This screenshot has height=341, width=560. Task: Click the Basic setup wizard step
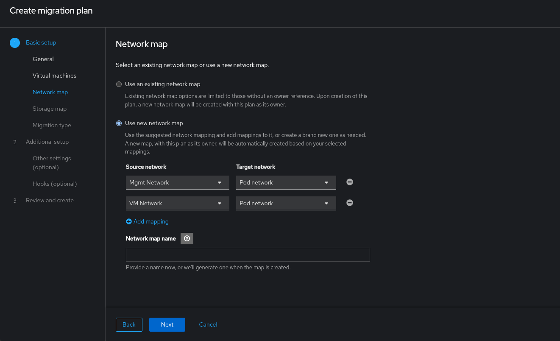click(41, 42)
